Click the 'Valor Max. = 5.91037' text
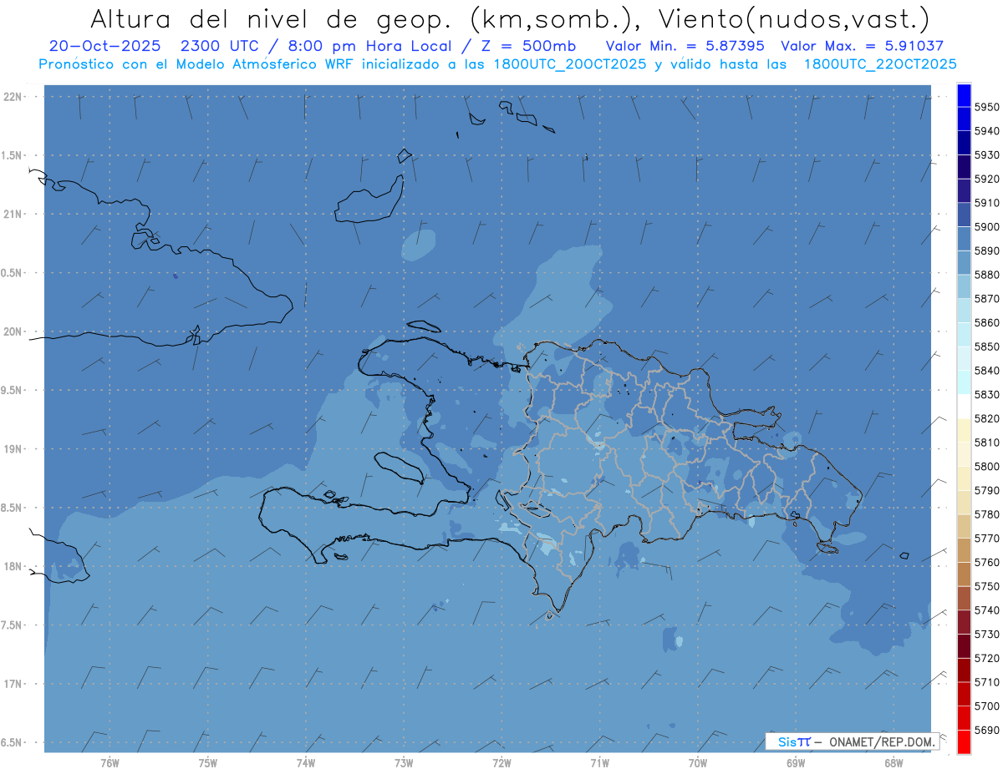1003x774 pixels. tap(862, 46)
